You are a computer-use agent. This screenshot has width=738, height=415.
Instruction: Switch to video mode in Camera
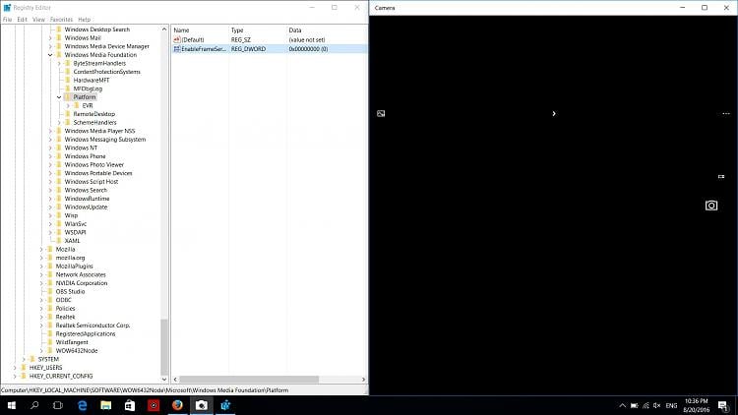point(721,176)
